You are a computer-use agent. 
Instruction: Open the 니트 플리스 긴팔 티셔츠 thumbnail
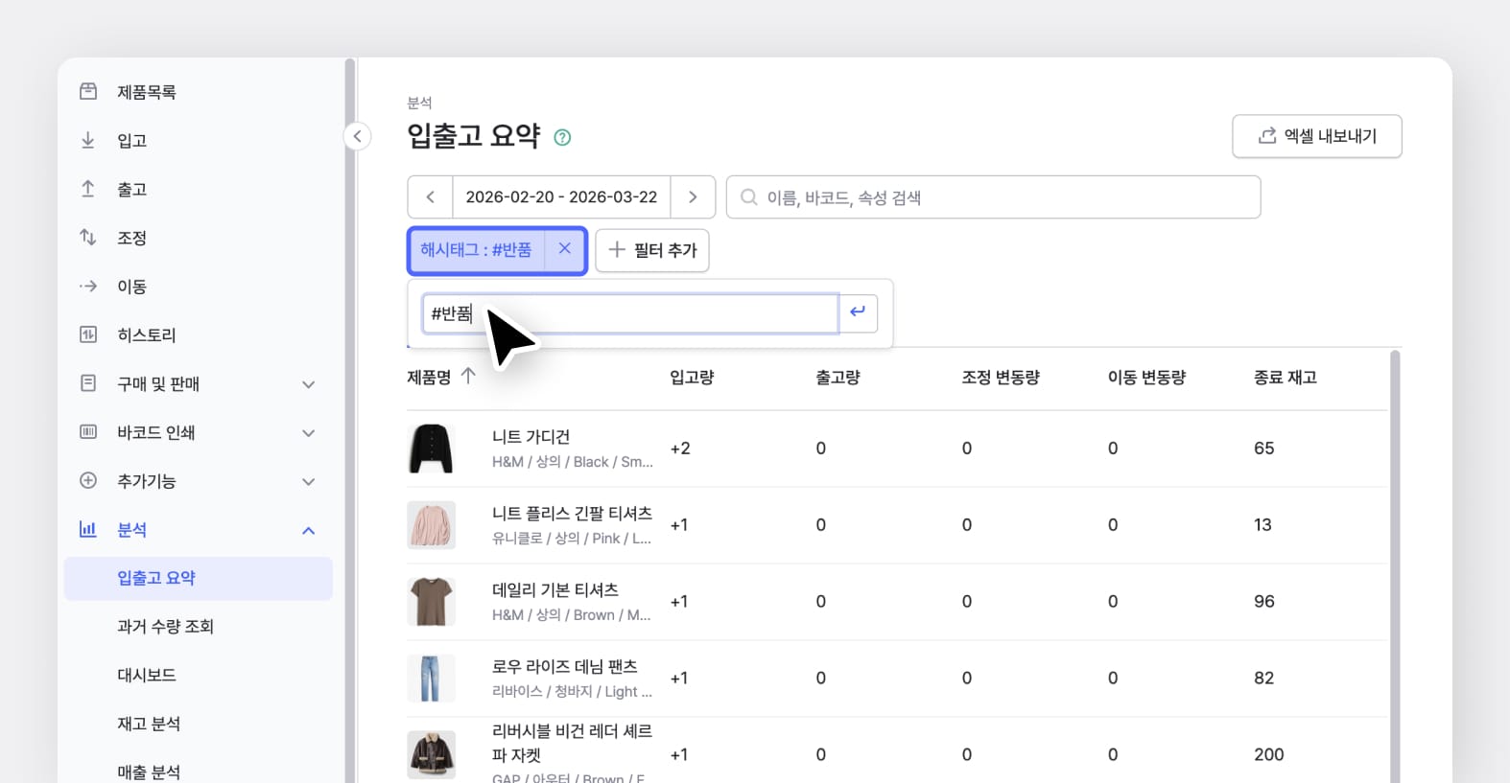pyautogui.click(x=431, y=525)
